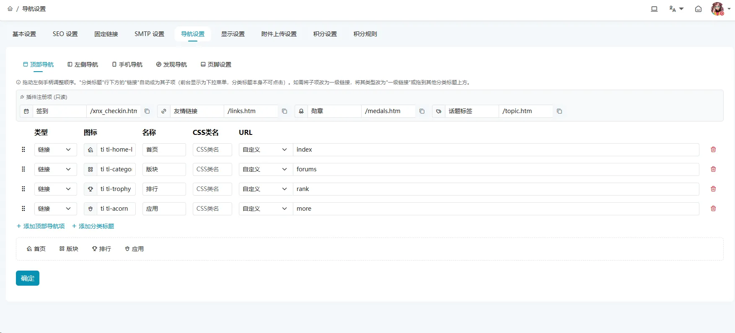Image resolution: width=735 pixels, height=333 pixels.
Task: Delete the 应用 navigation row
Action: tap(713, 209)
